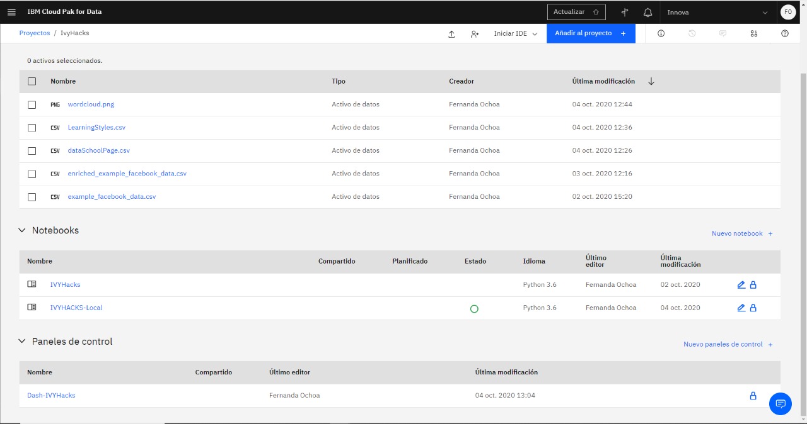Check the LearningStyles.csv checkbox
Screen dimensions: 807x424
(x=32, y=128)
